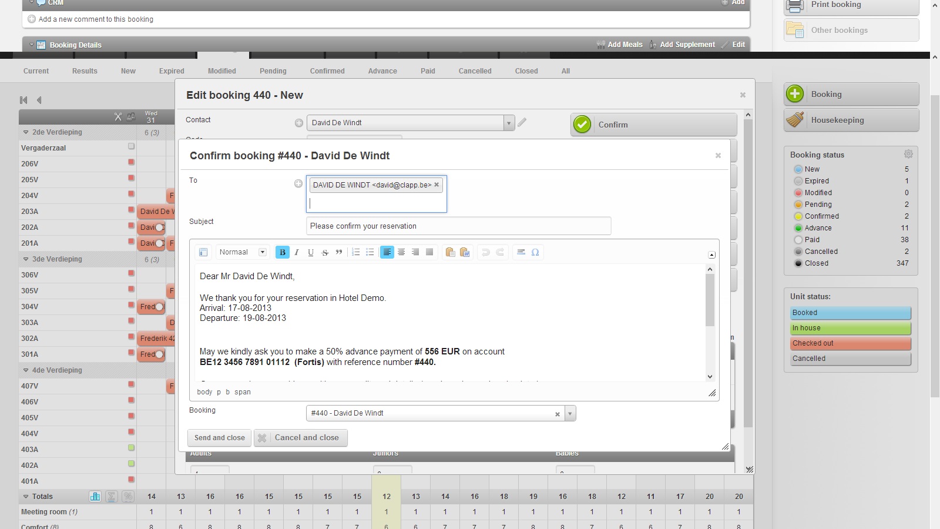
Task: Click the scissors icon in planner header
Action: point(118,116)
